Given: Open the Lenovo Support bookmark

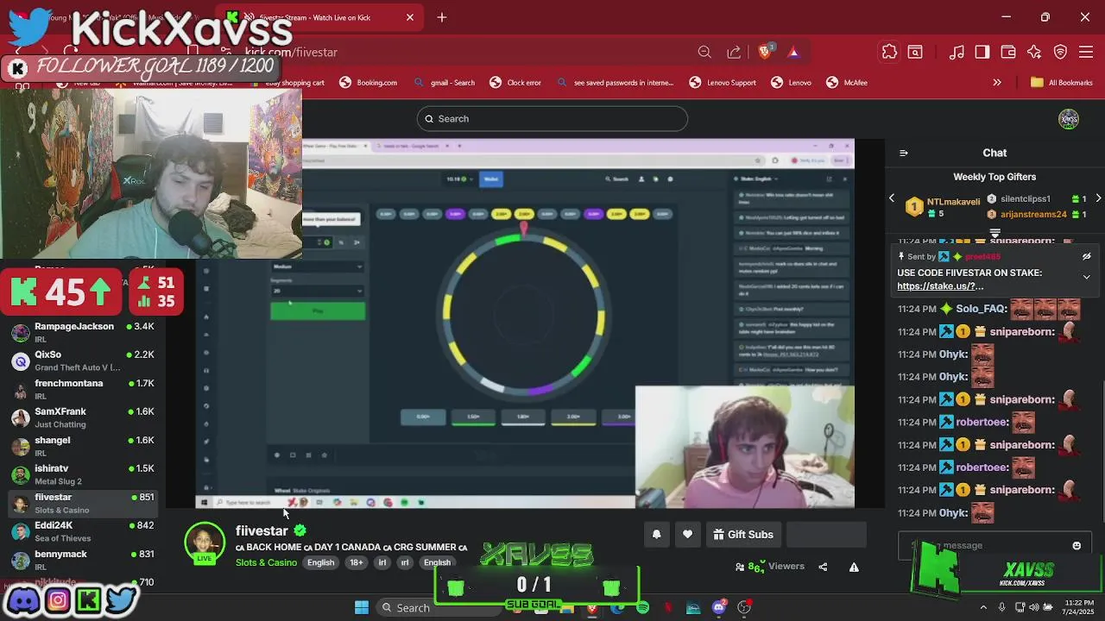Looking at the screenshot, I should [723, 83].
